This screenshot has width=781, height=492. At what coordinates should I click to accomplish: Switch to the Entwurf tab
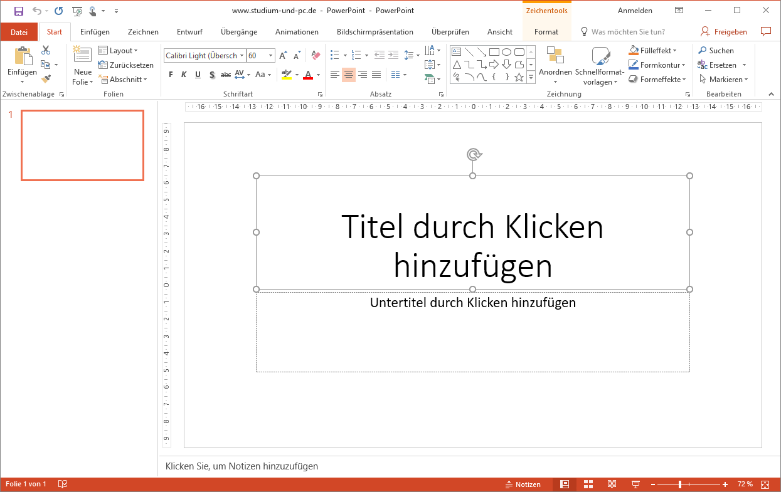coord(189,32)
